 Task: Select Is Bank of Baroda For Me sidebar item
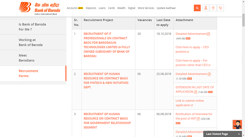33,27
